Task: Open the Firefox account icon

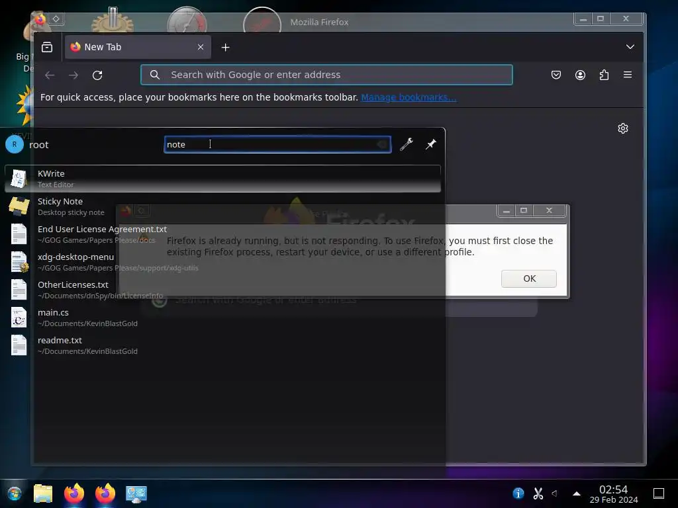Action: pos(580,75)
